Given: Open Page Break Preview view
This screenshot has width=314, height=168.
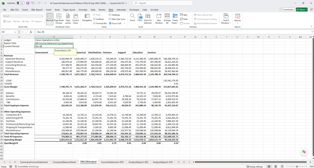Looking at the screenshot, I should pyautogui.click(x=59, y=19).
